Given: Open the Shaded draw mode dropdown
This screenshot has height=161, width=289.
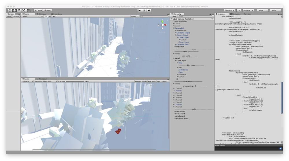Looking at the screenshot, I should [30, 17].
